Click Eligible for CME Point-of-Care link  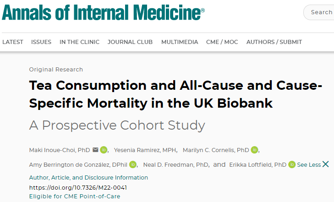tap(75, 196)
